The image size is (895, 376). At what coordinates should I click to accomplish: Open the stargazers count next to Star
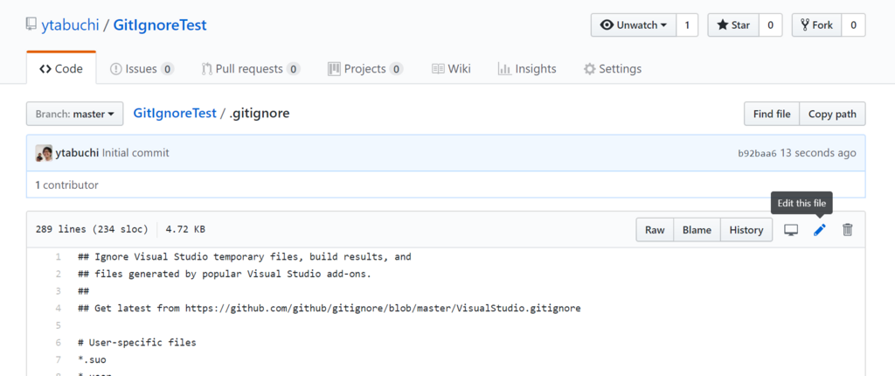coord(771,25)
